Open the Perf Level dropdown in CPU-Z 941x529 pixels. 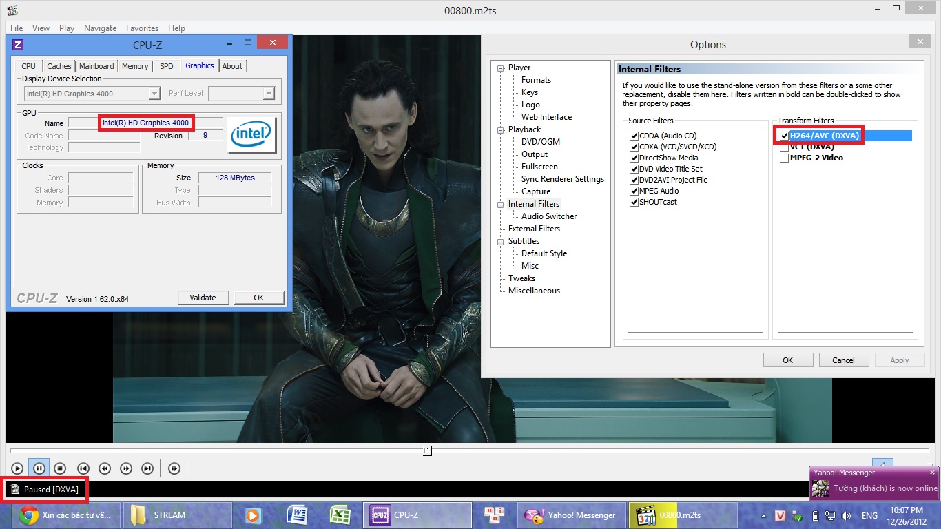(241, 94)
